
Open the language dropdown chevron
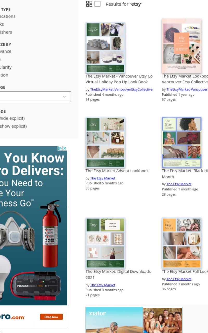point(64,97)
